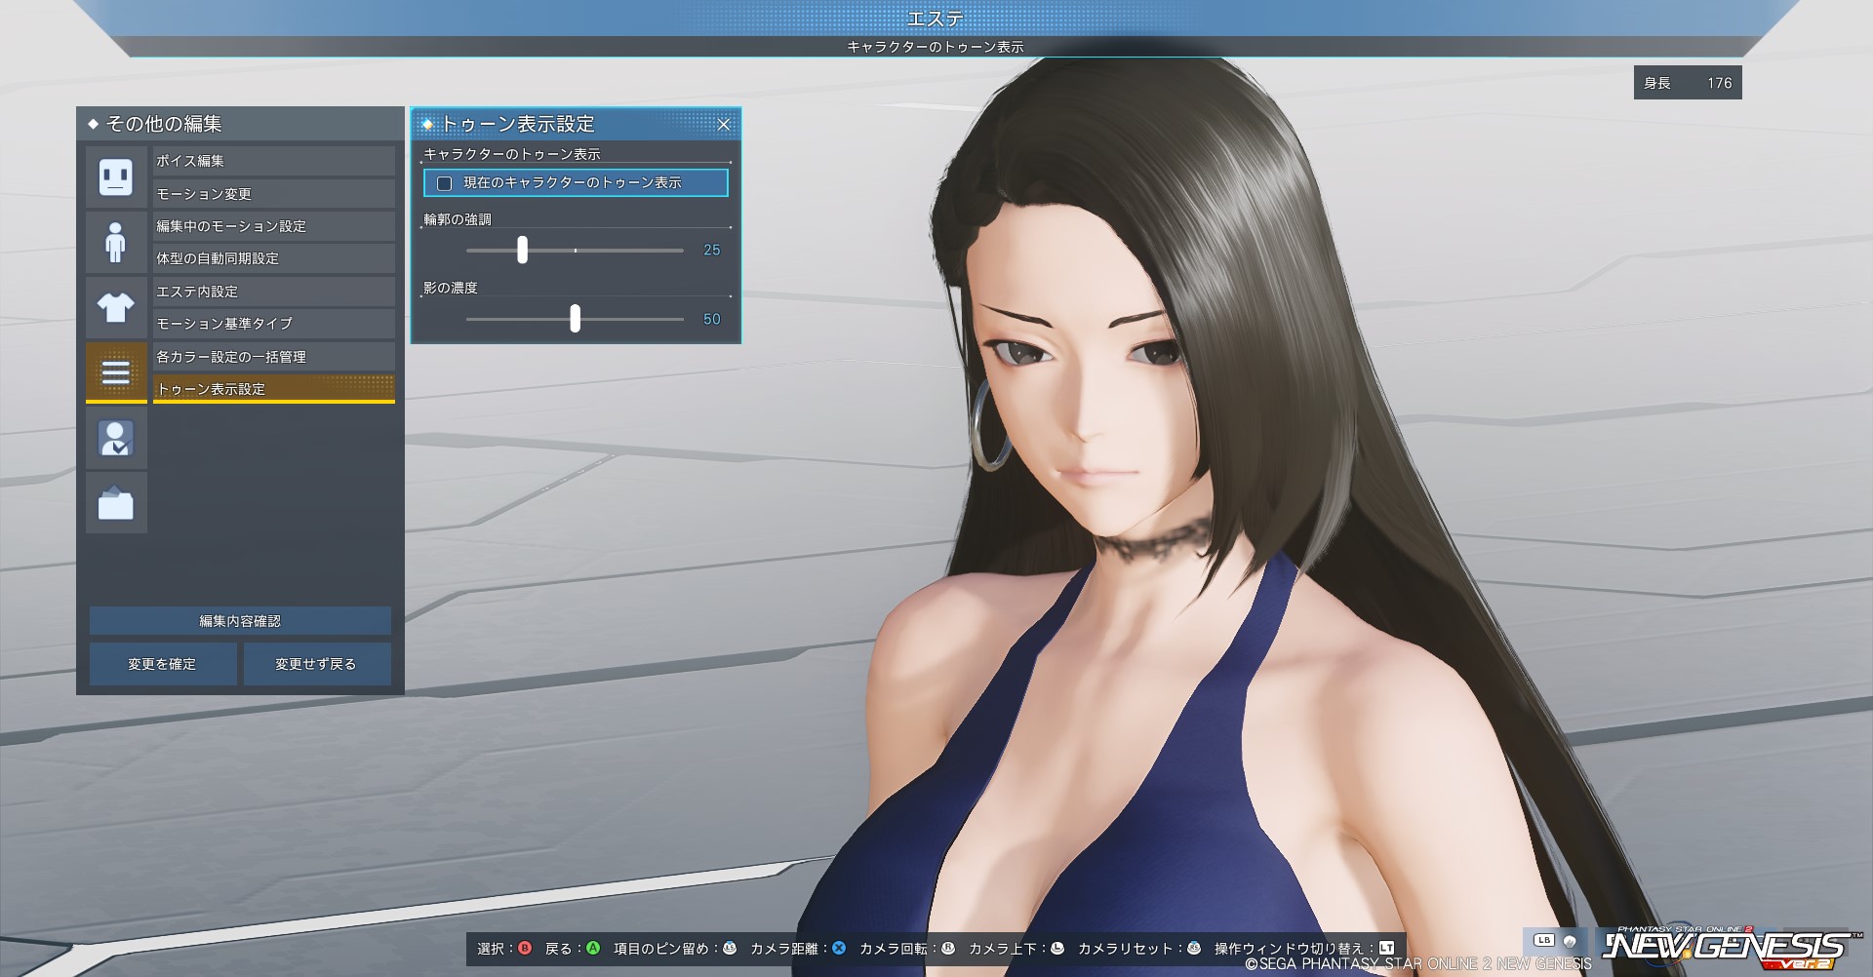The width and height of the screenshot is (1873, 977).
Task: Open モーション基準タイプ menu item
Action: (x=274, y=324)
